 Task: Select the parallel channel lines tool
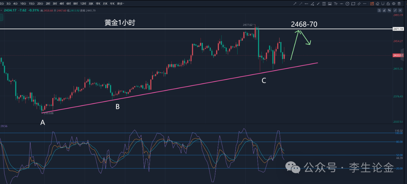(359, 4)
